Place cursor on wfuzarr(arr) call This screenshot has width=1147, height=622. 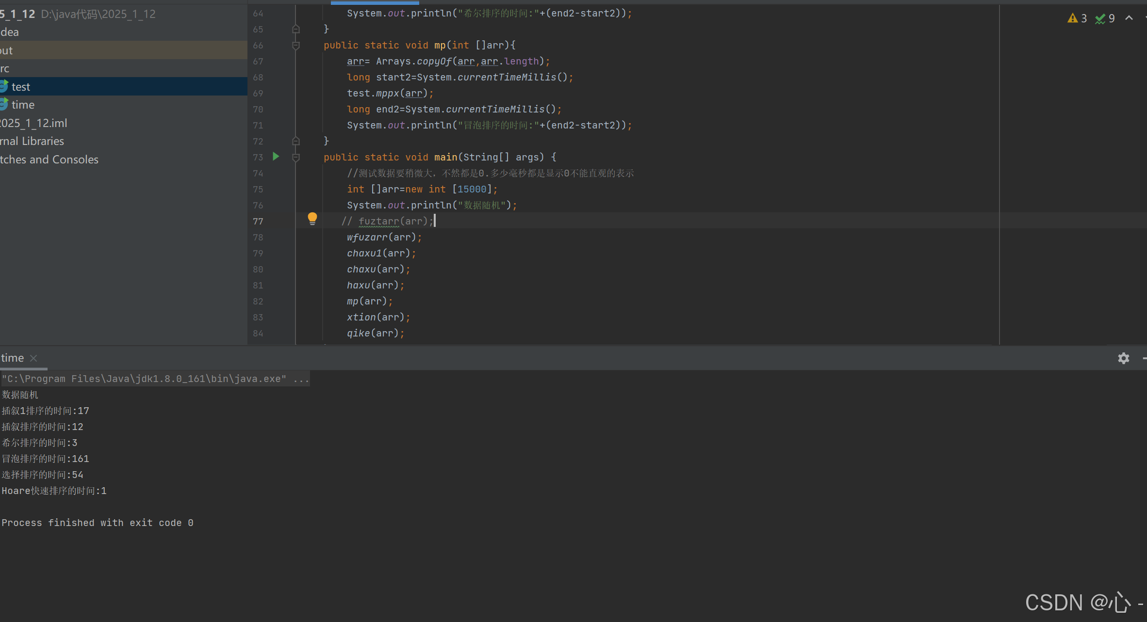click(384, 237)
